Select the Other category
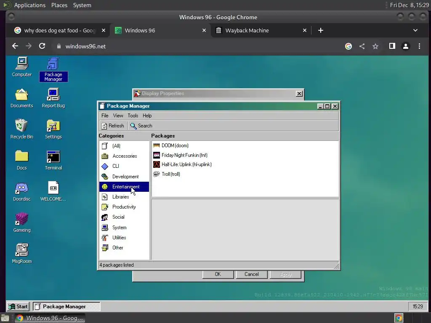The image size is (431, 323). (124, 248)
